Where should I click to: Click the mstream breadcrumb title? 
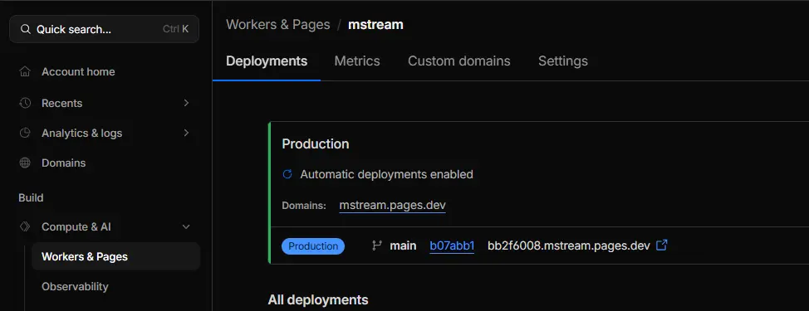(375, 24)
